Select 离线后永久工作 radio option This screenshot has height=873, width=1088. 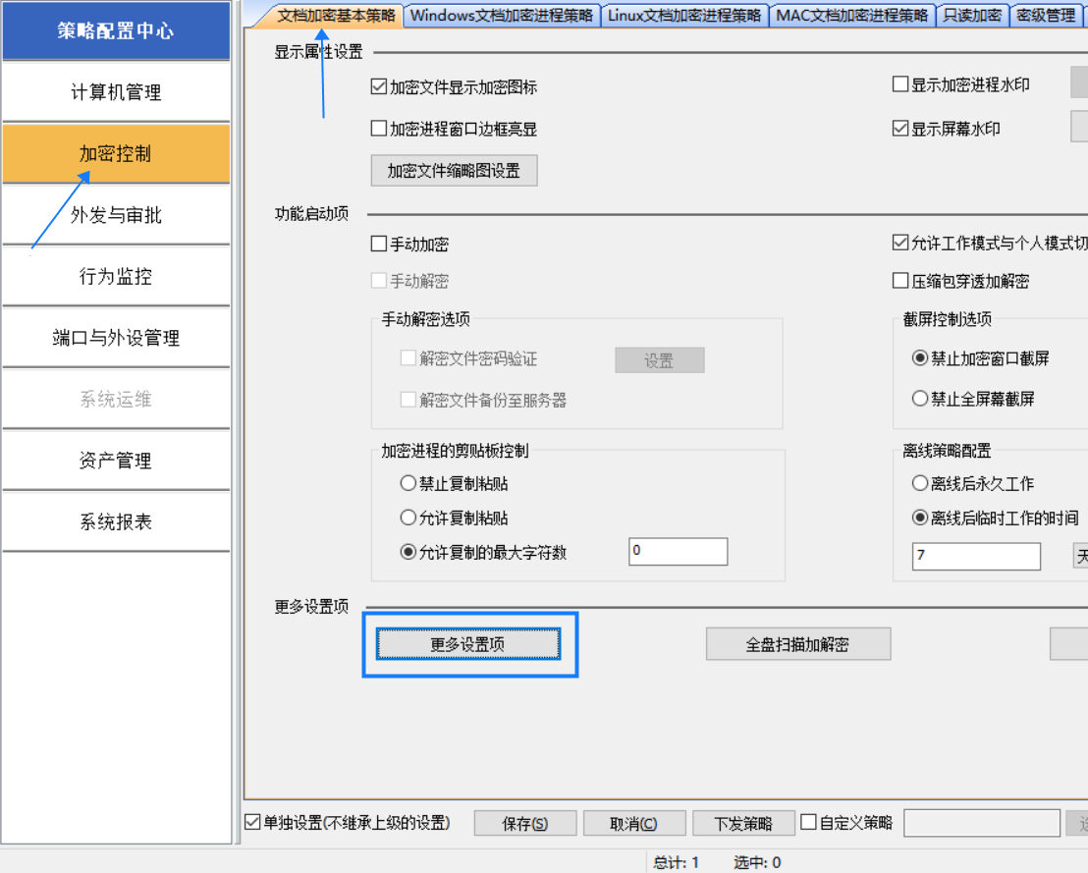(x=920, y=483)
